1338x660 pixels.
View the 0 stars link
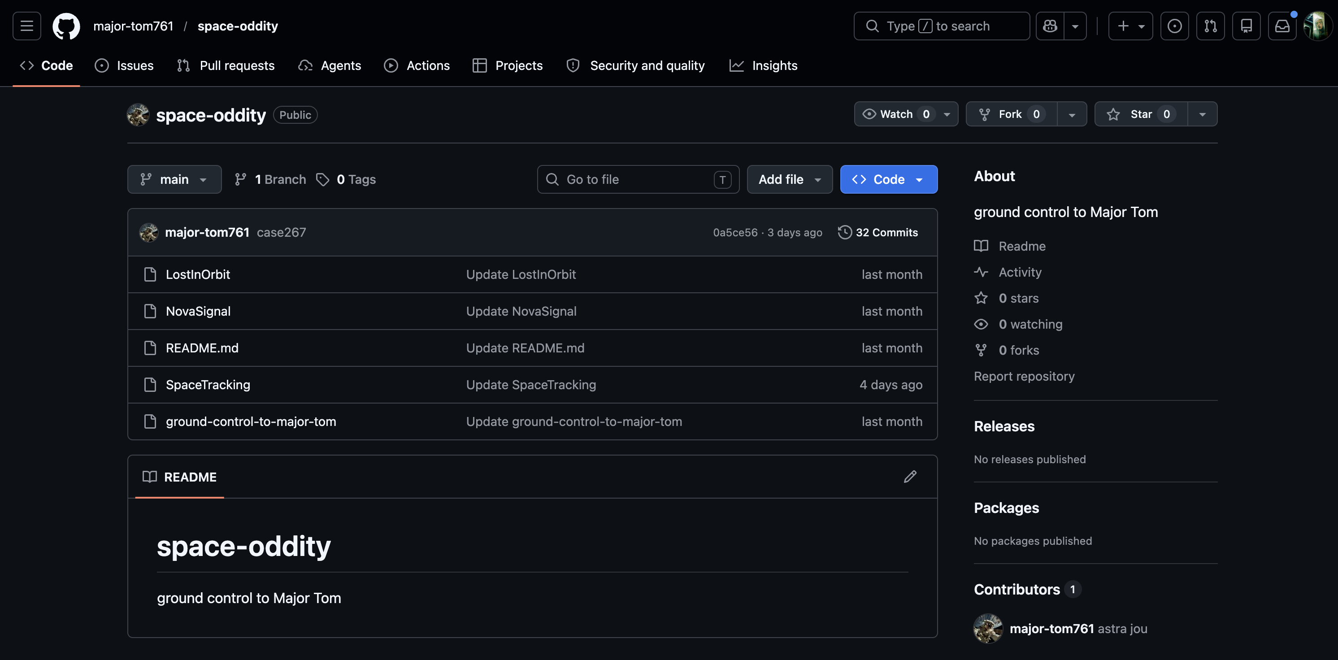(x=1006, y=298)
